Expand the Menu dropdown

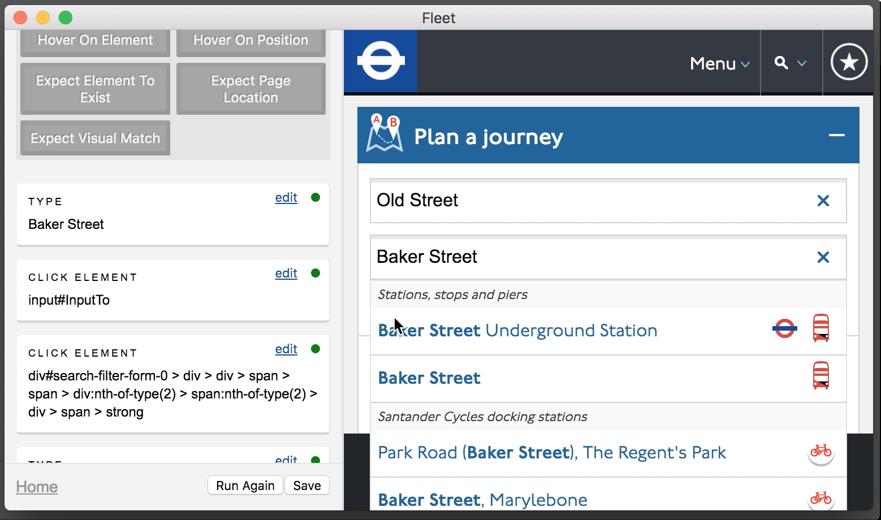point(719,63)
